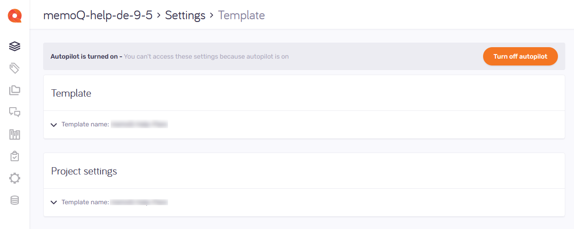Expand the Project settings section chevron
This screenshot has height=229, width=574.
click(54, 202)
